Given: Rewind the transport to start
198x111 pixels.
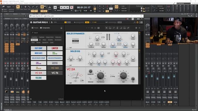Looking at the screenshot, I should [55, 7].
